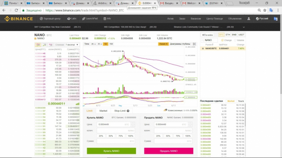Switch to the Market order tab
Viewport: 282px width, 158px height.
[x=103, y=111]
